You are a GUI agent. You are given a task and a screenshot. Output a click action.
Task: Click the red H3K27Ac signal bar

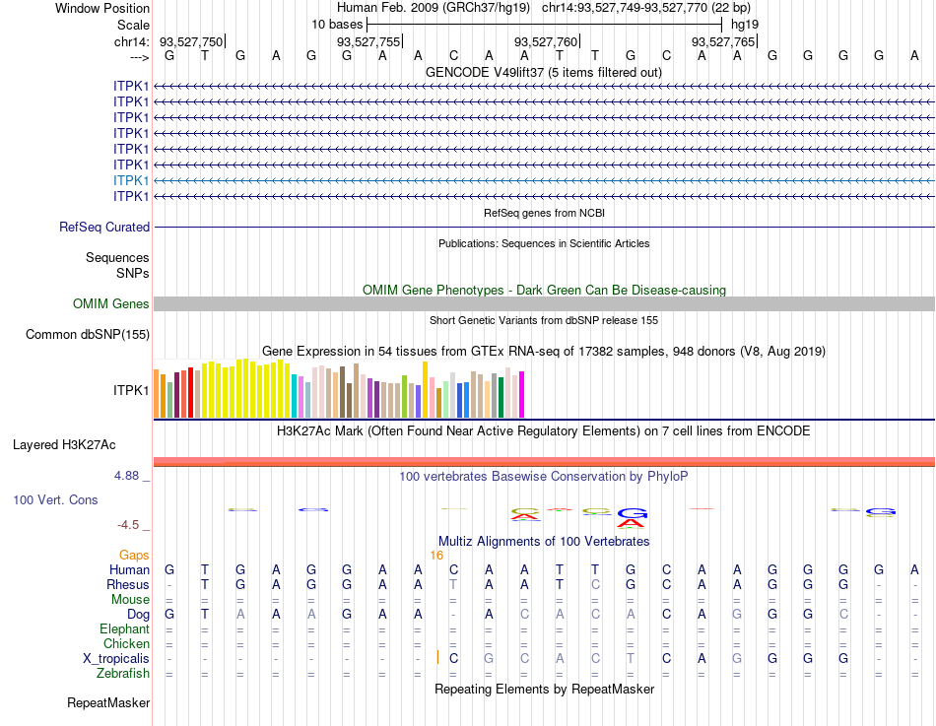tap(544, 462)
